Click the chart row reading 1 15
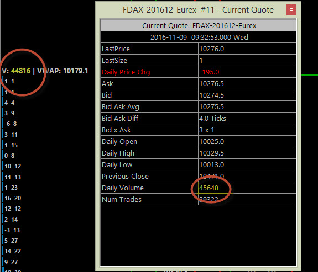Image resolution: width=318 pixels, height=272 pixels. pos(11,145)
